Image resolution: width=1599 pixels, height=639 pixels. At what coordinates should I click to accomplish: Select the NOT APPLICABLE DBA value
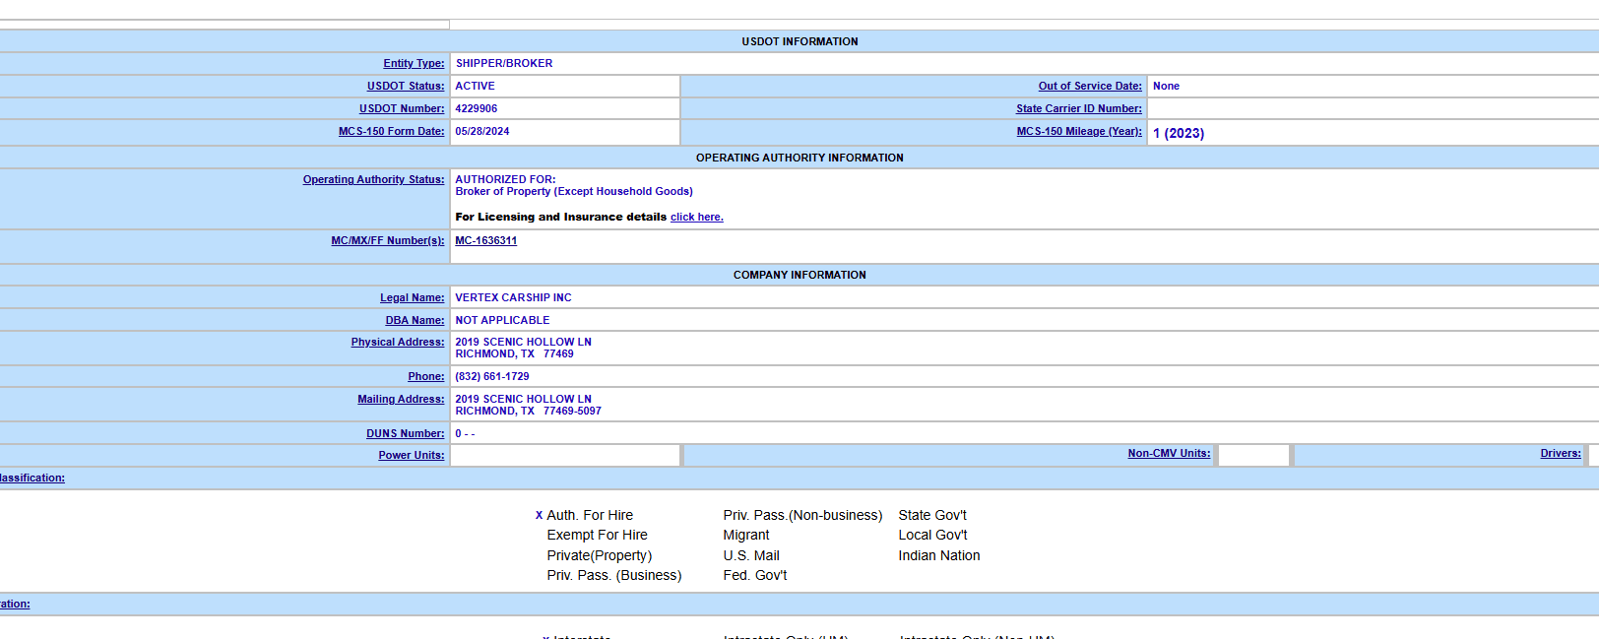[x=502, y=320]
